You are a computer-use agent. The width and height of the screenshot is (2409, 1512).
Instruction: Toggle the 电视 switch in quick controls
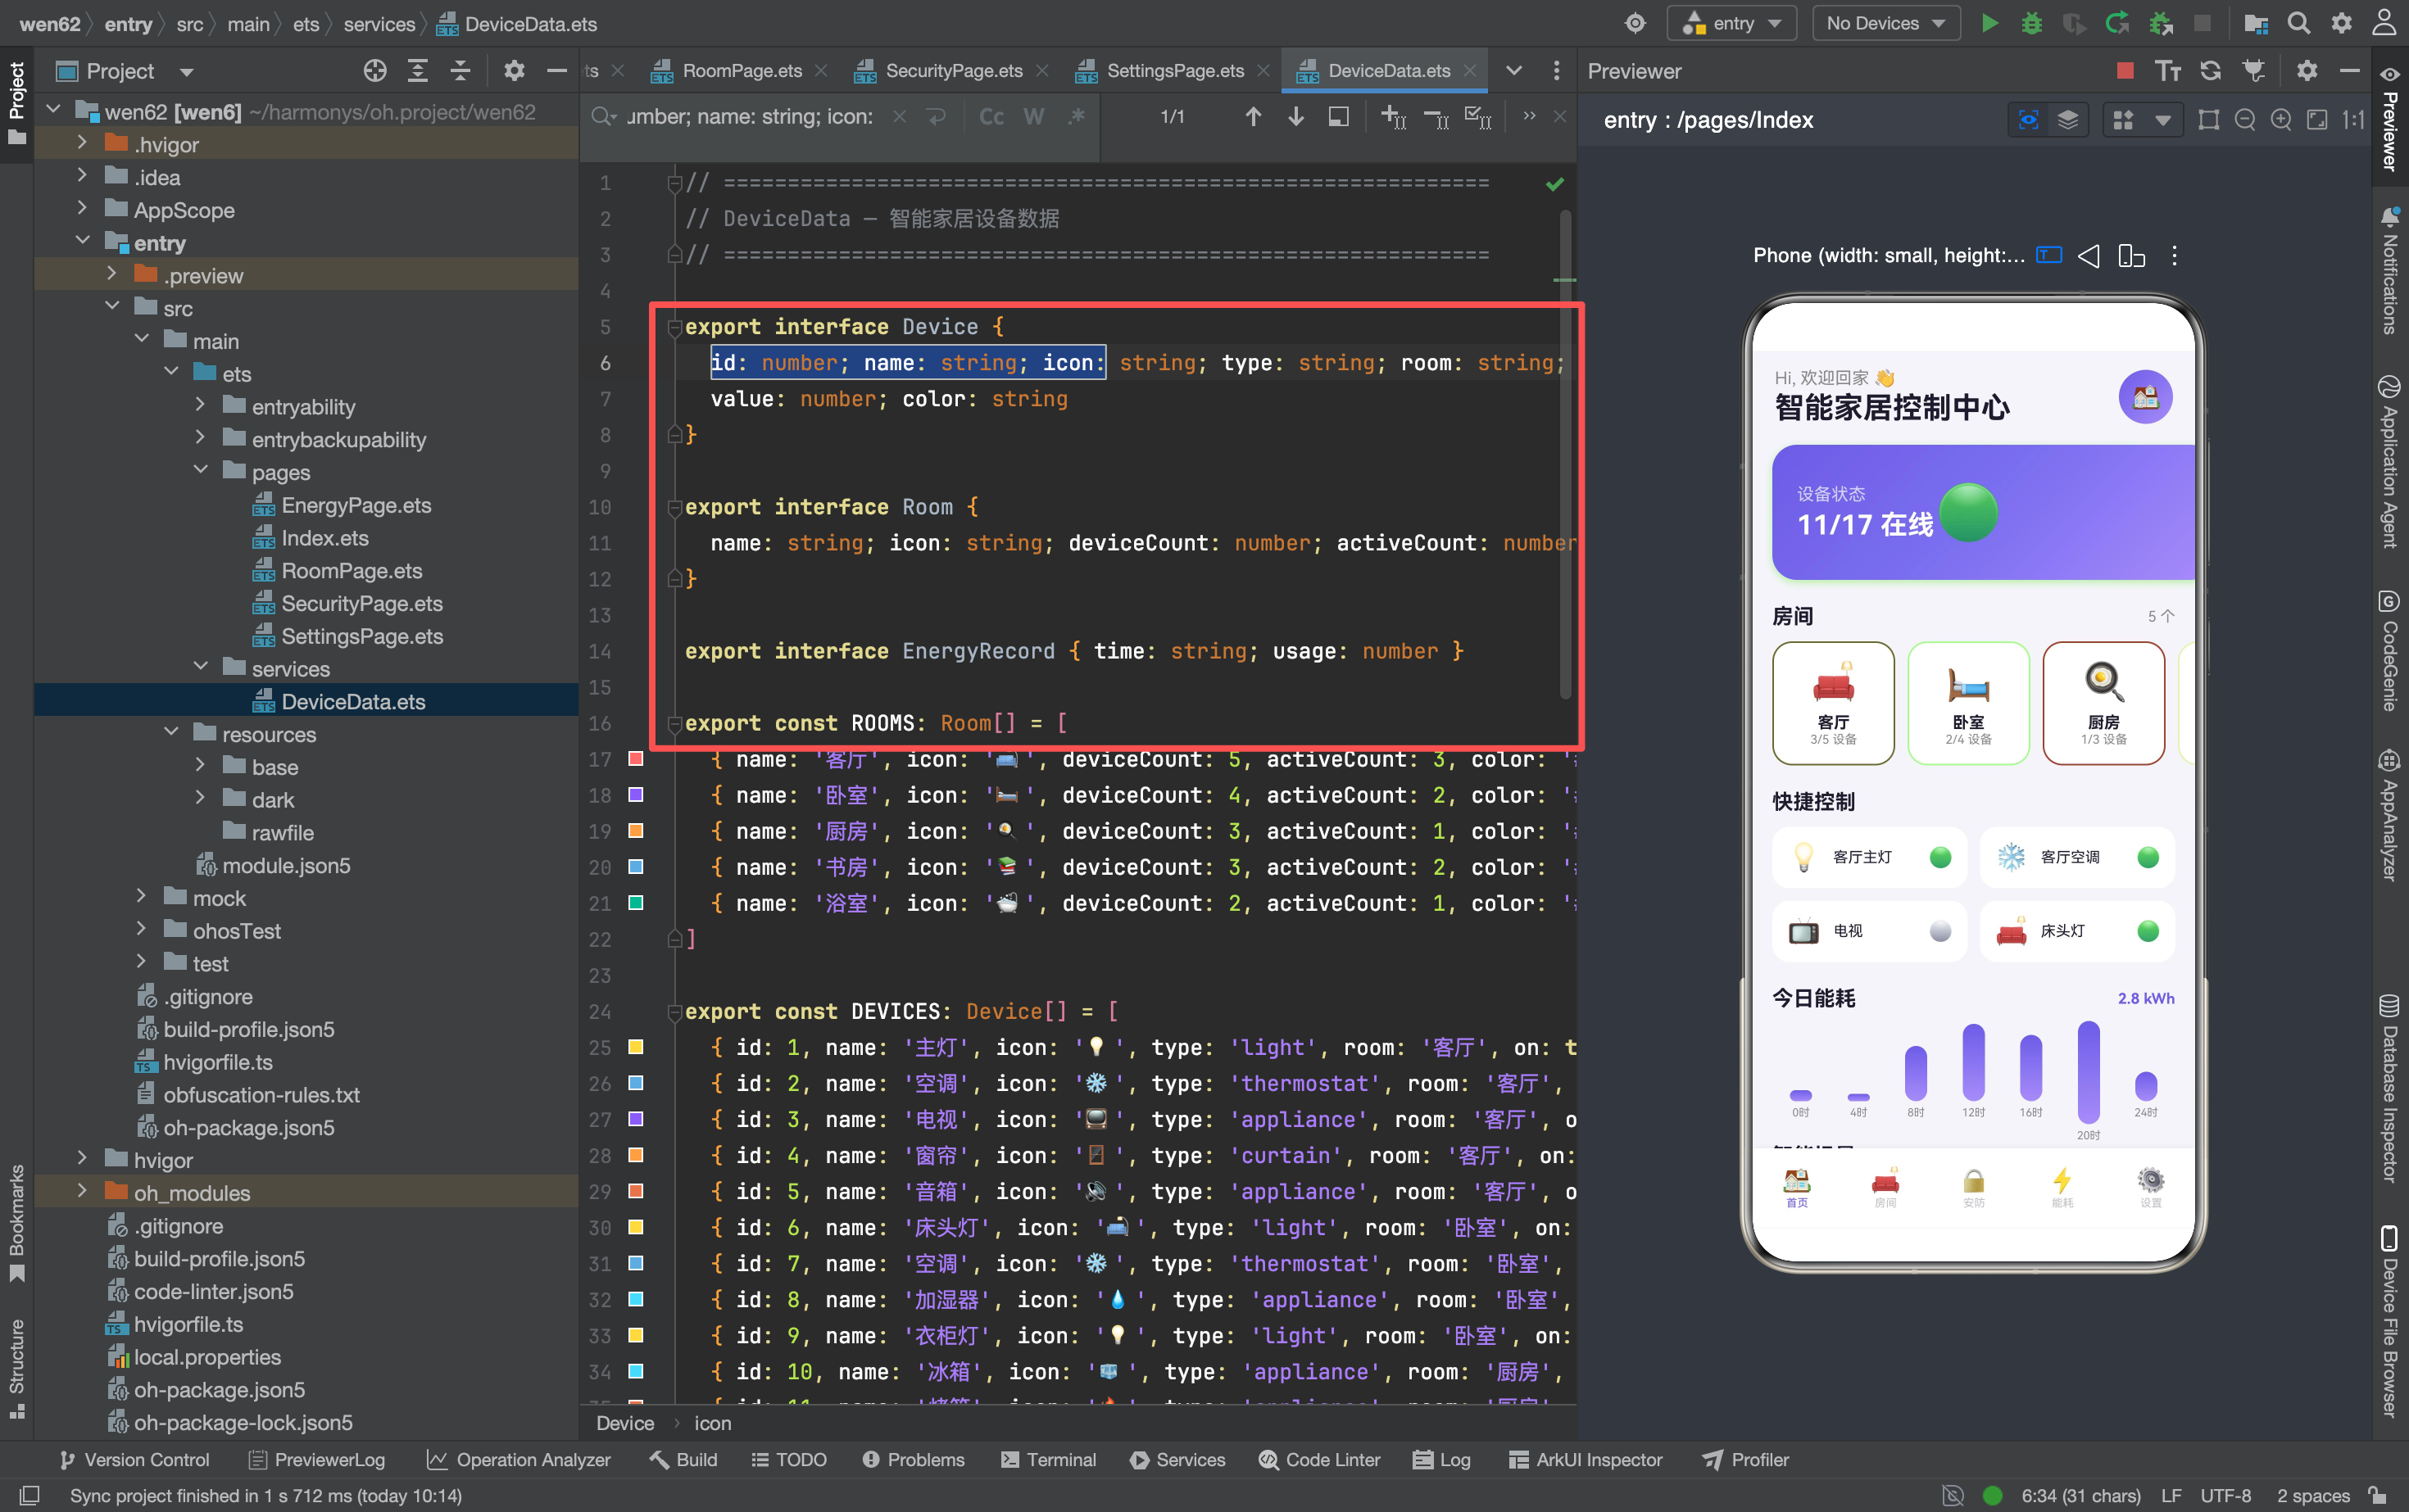(1939, 931)
